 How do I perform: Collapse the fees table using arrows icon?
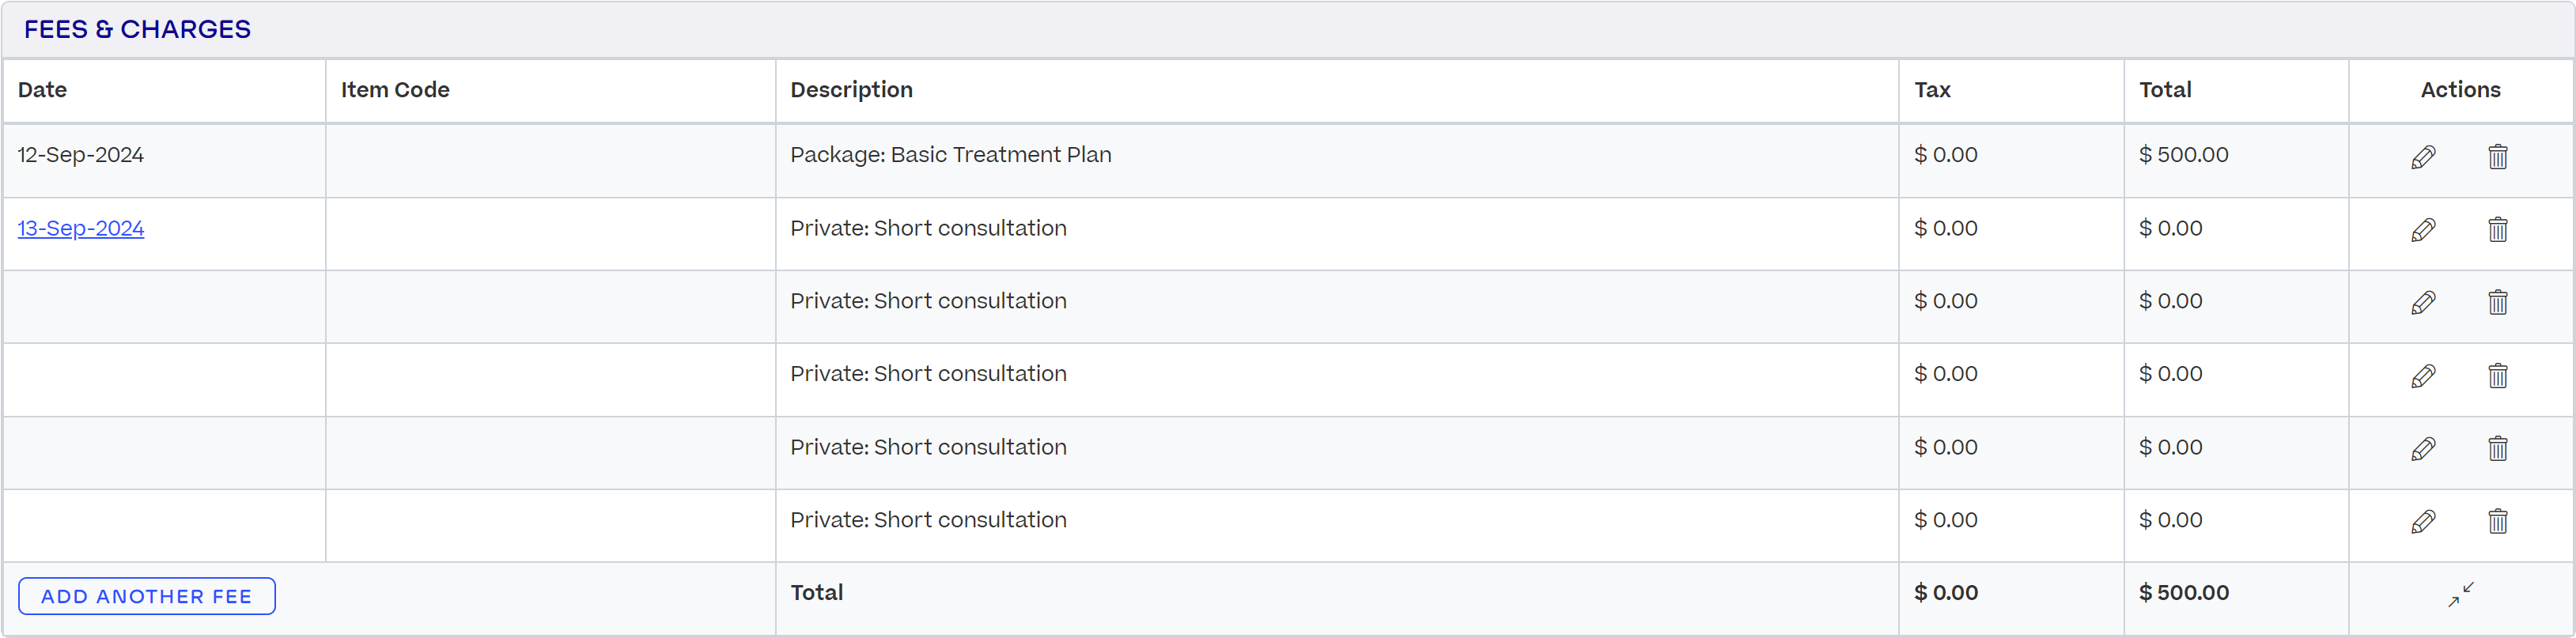(2460, 594)
